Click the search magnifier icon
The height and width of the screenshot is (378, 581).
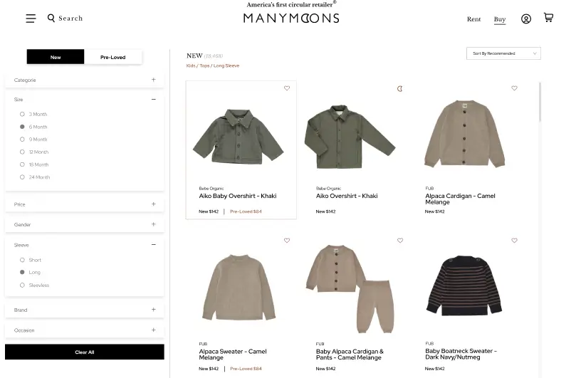[51, 19]
